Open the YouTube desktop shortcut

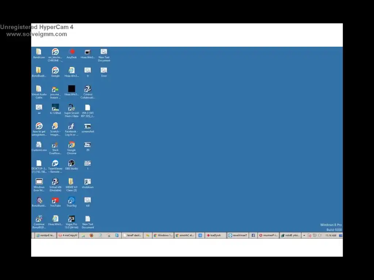pyautogui.click(x=56, y=202)
